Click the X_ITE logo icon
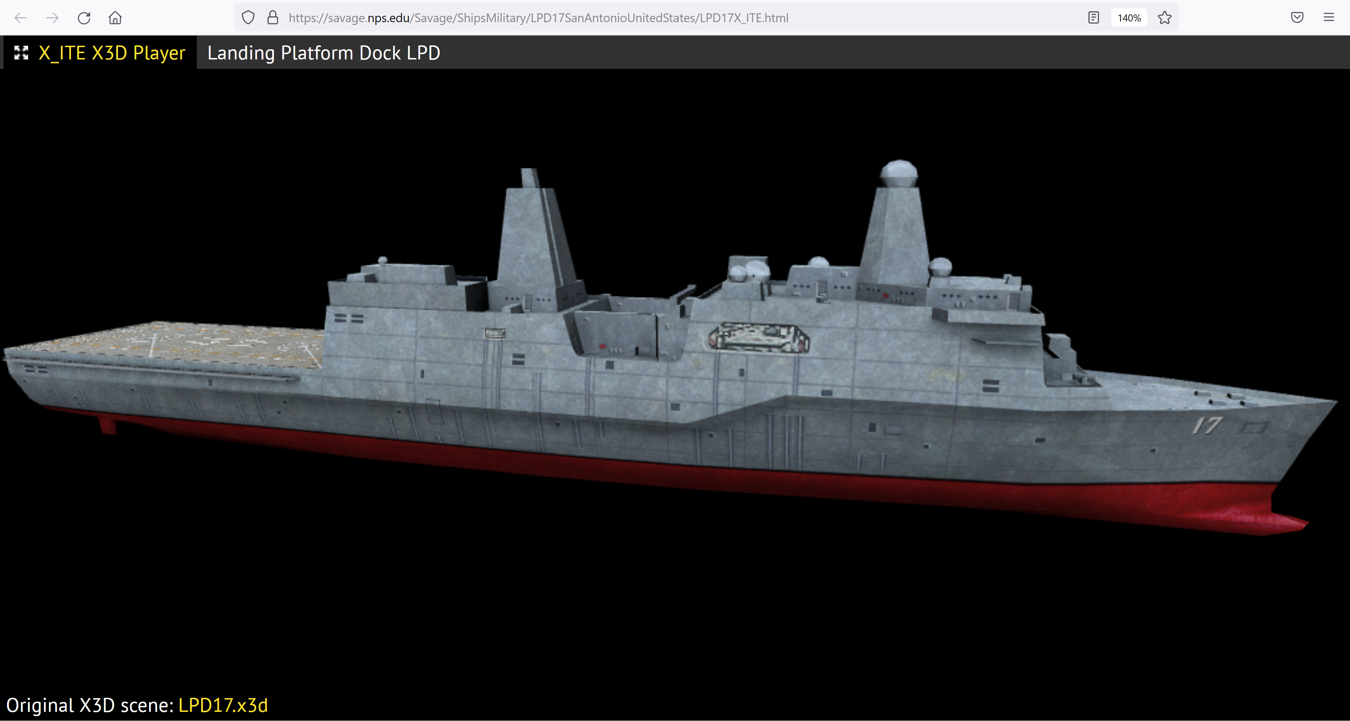The image size is (1350, 721). pos(21,52)
